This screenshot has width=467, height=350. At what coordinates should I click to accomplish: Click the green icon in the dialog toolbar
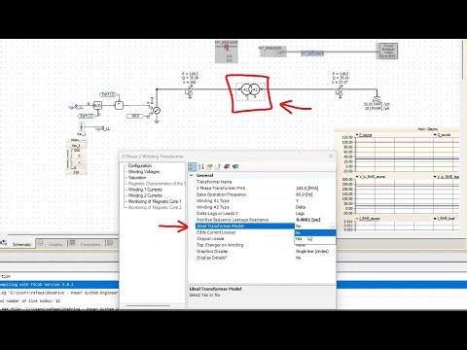click(235, 166)
